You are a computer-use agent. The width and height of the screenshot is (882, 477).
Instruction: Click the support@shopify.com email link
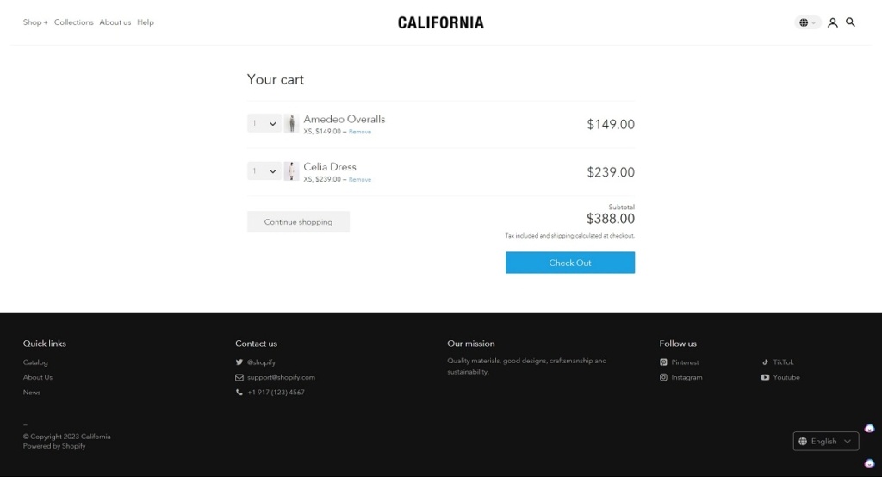(281, 377)
